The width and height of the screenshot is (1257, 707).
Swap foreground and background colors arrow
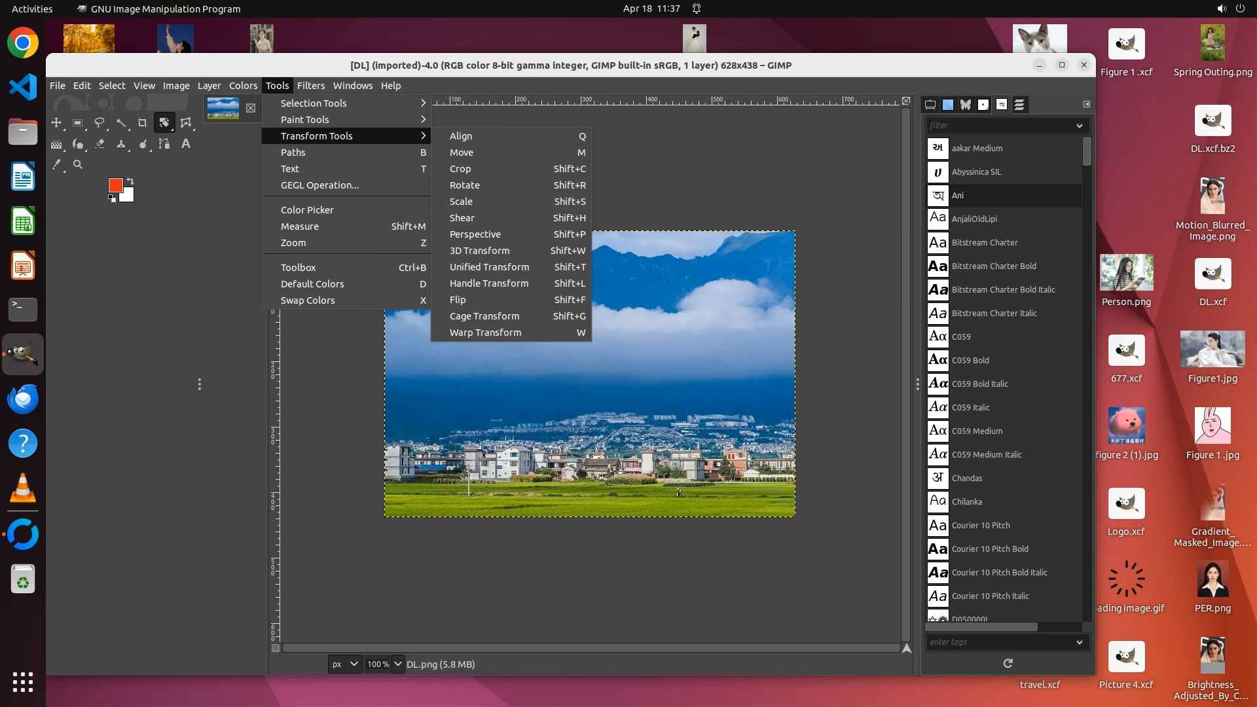click(x=130, y=181)
